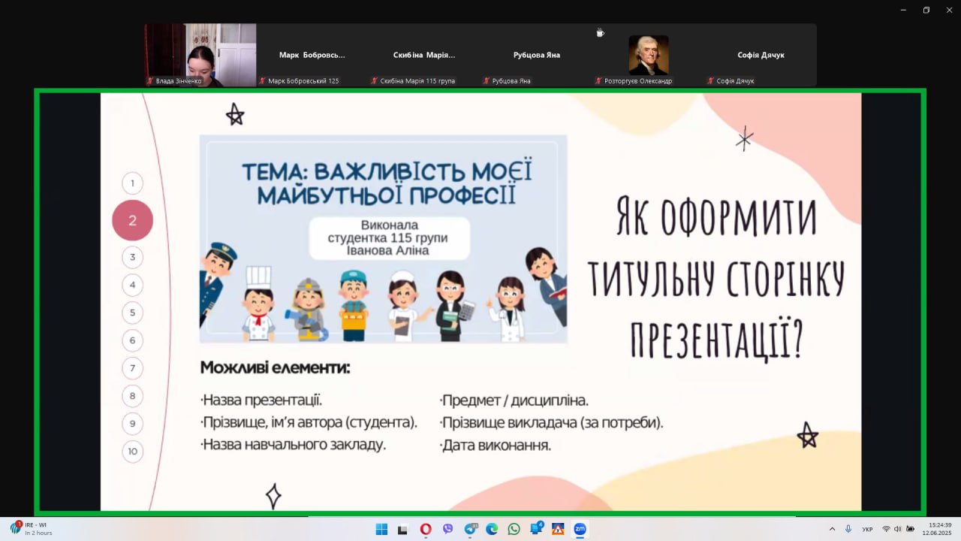961x541 pixels.
Task: Click the example title slide image
Action: pyautogui.click(x=383, y=239)
